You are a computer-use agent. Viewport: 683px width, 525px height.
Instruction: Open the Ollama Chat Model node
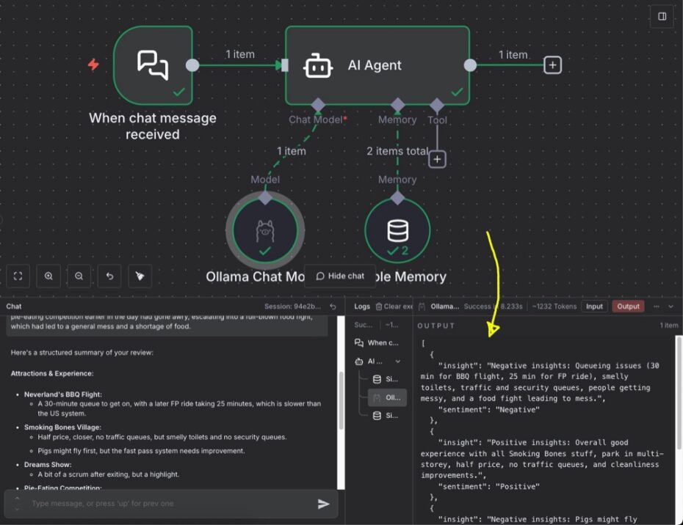pos(265,230)
